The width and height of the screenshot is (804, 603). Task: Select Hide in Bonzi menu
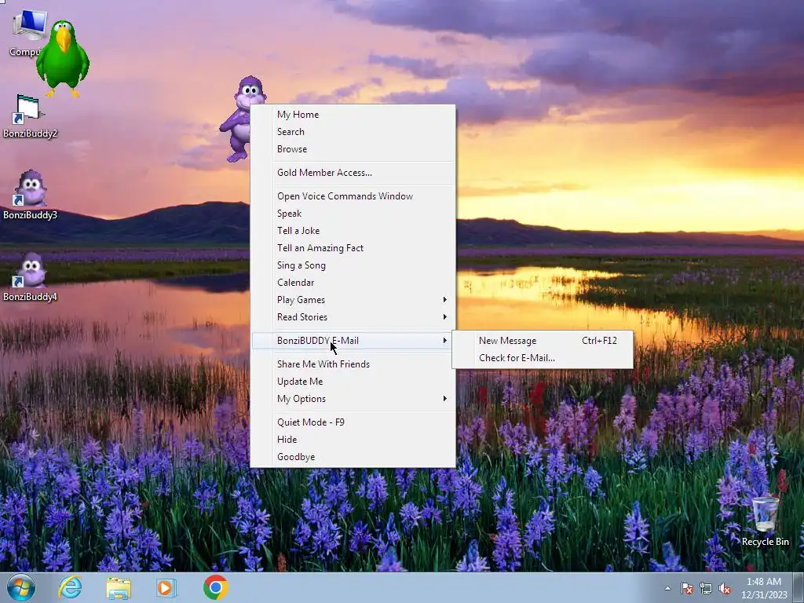pos(353,440)
